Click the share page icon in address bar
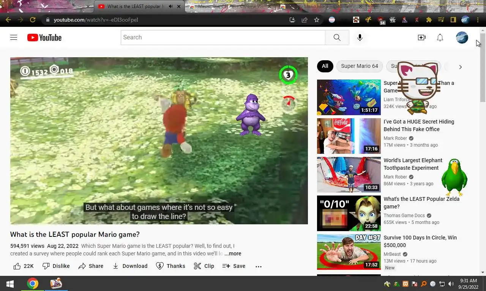This screenshot has height=291, width=486. [x=304, y=20]
